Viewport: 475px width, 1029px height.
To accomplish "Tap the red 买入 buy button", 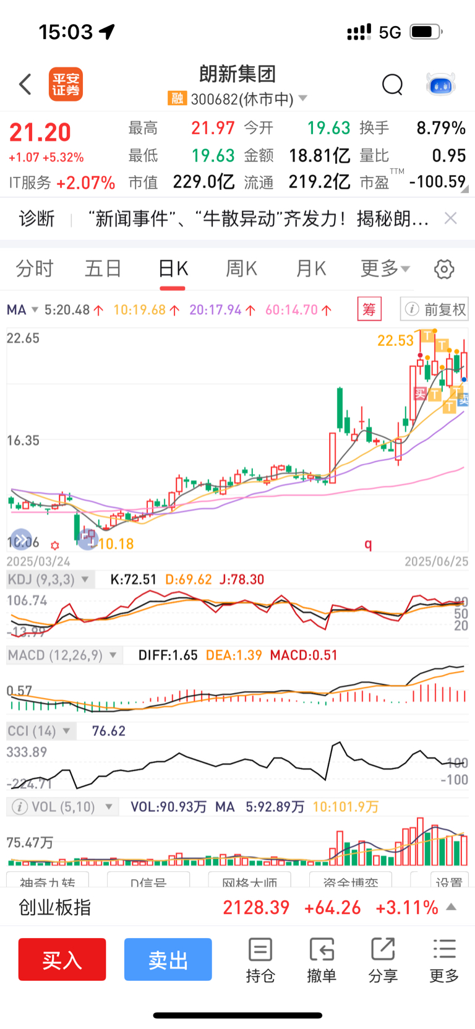I will tap(62, 959).
